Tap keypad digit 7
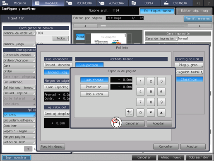Screen dimensions: 214x161 [140, 102]
